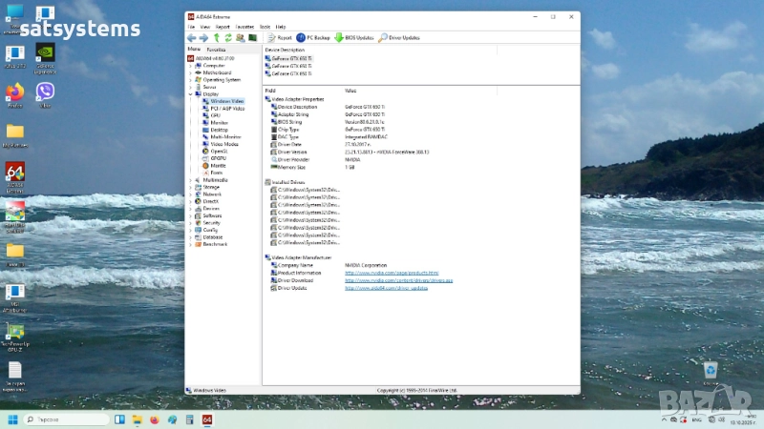
Task: Click the green Refresh icon in toolbar
Action: click(228, 38)
